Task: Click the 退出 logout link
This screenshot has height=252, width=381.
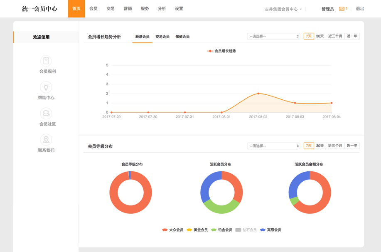Action: [x=360, y=9]
